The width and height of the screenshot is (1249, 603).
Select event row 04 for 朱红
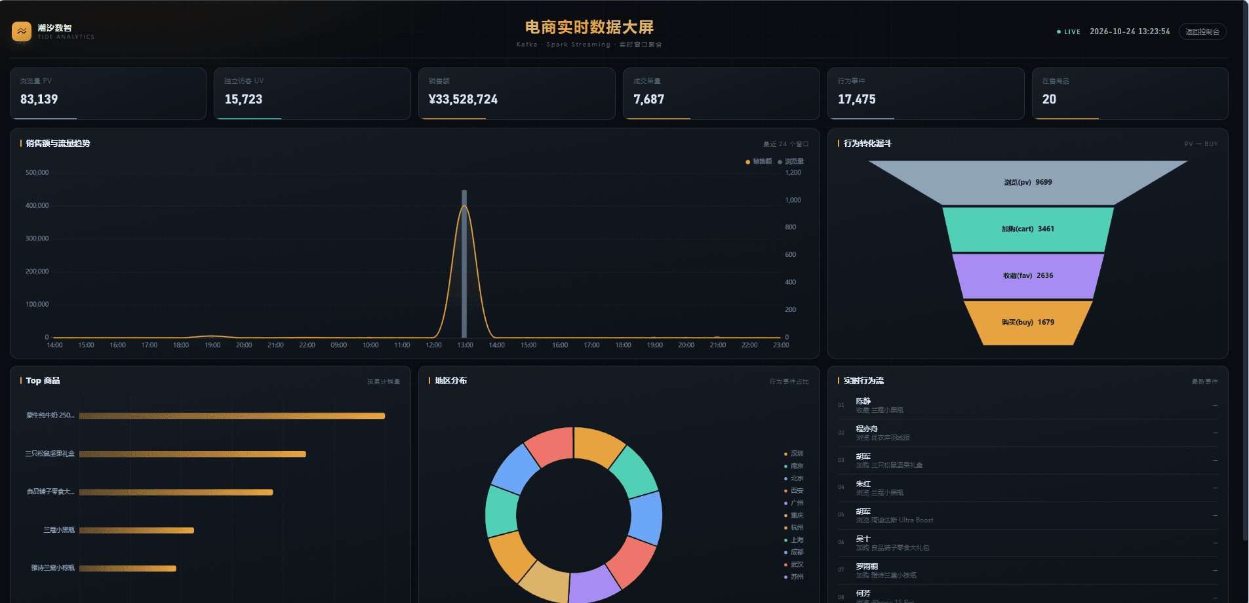click(x=1028, y=488)
